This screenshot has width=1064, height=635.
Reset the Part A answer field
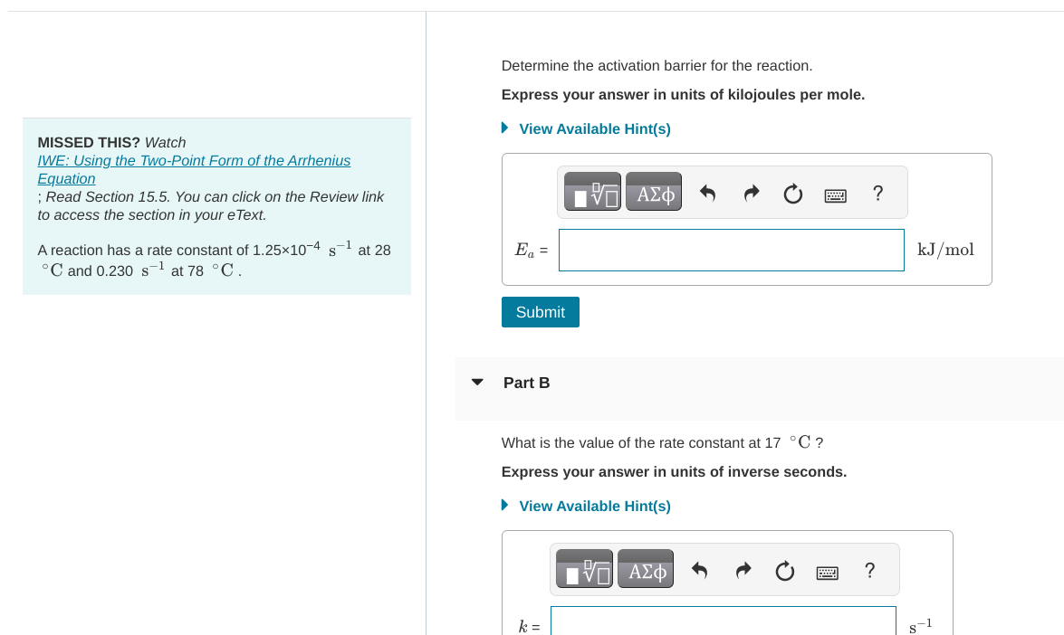pos(792,193)
